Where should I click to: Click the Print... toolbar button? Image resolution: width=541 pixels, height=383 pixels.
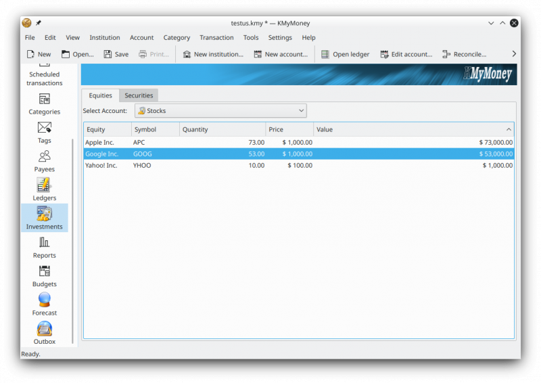click(154, 54)
